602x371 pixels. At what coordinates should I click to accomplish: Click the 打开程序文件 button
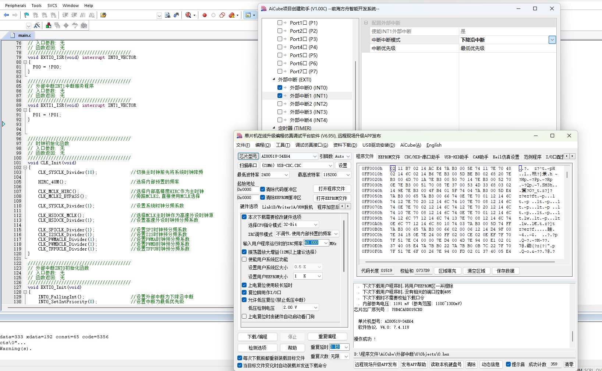(332, 189)
